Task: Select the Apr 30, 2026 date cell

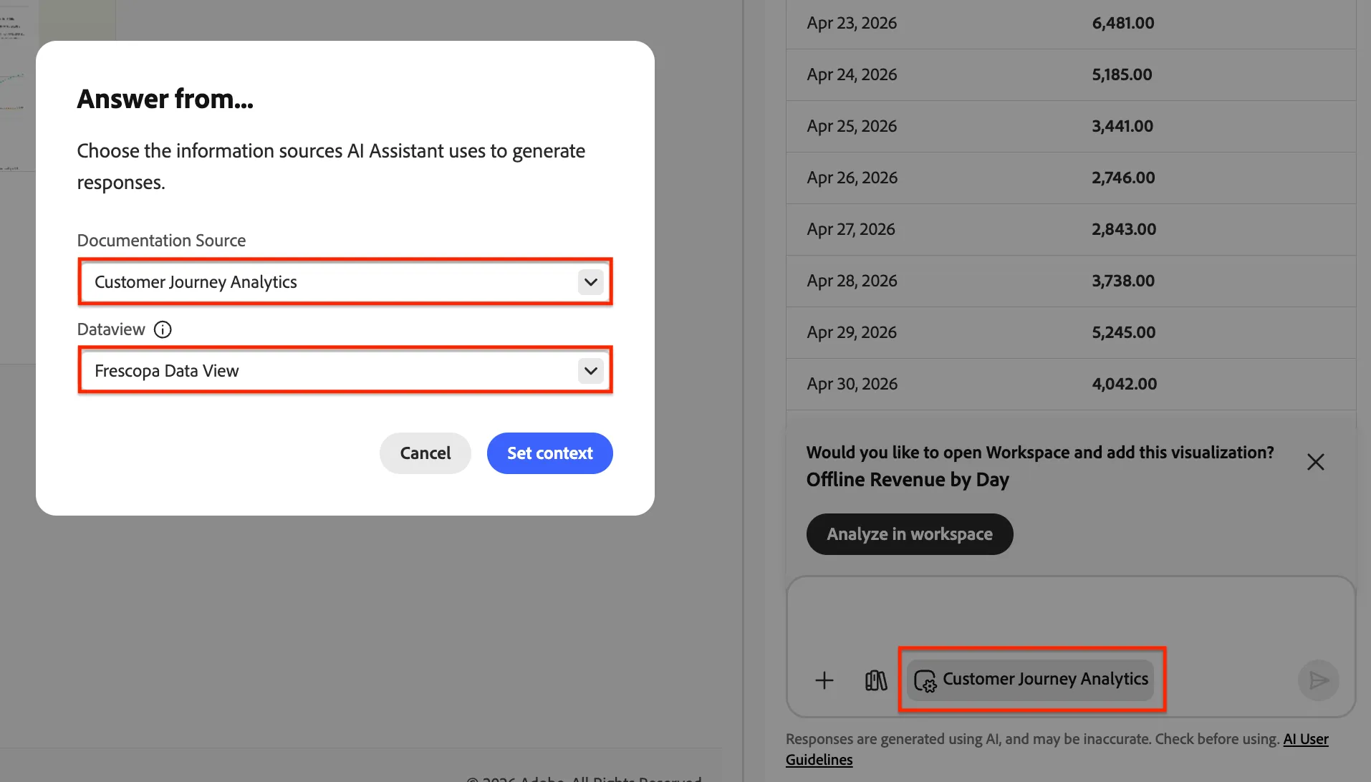Action: coord(852,384)
